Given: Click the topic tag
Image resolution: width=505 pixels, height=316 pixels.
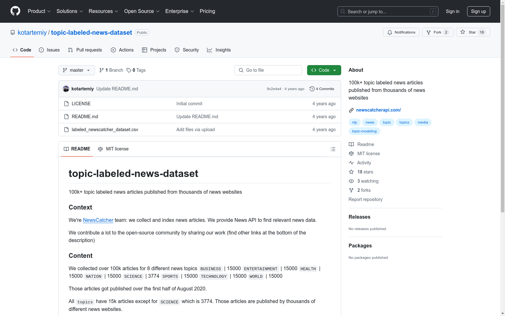Looking at the screenshot, I should tap(387, 122).
